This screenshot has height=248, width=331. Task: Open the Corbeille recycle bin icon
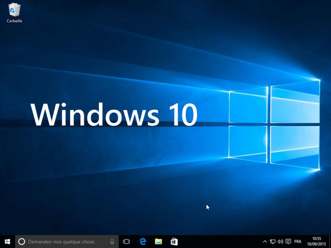tap(14, 13)
